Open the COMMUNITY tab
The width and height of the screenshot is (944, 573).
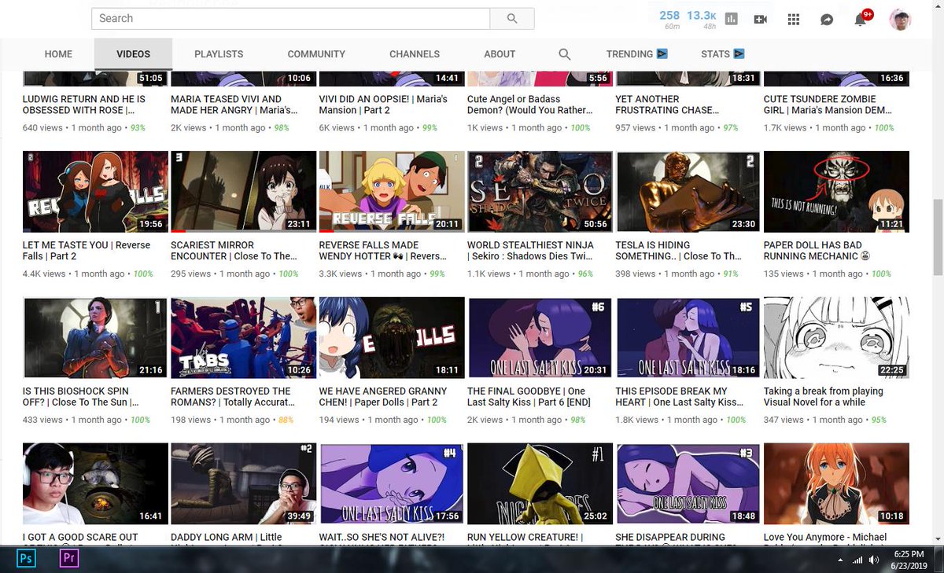[x=316, y=54]
